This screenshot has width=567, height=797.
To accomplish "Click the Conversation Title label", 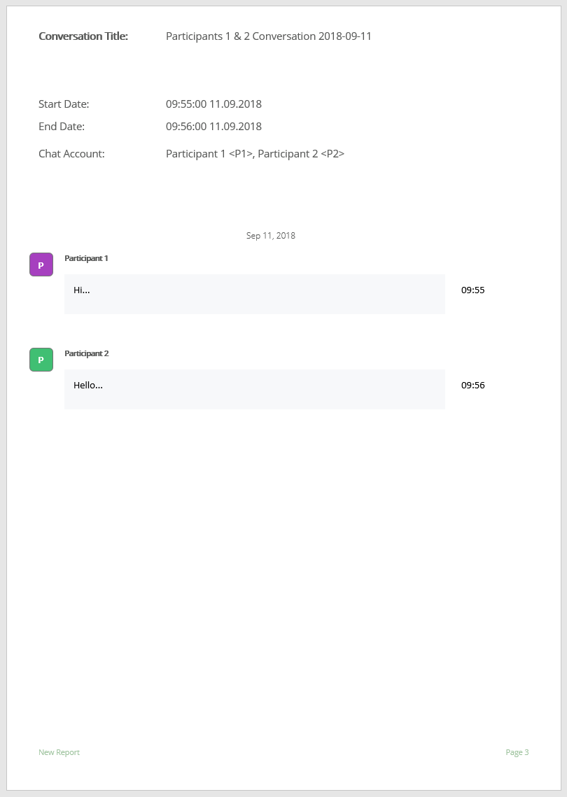I will tap(83, 36).
